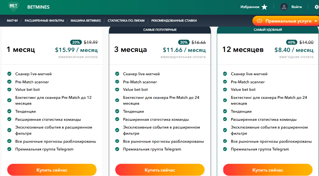The width and height of the screenshot is (319, 176).
Task: Click checkmark beside Тенденции in 1 месяц plan
Action: tap(9, 111)
